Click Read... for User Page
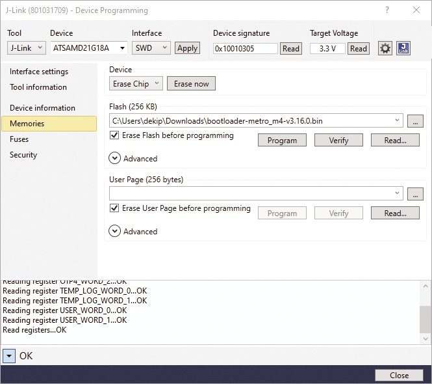 (x=395, y=213)
